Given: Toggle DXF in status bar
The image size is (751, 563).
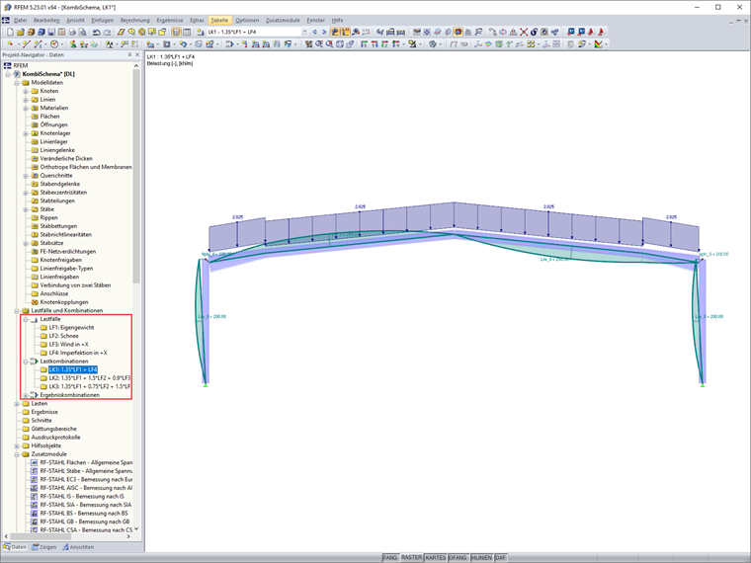Looking at the screenshot, I should (500, 558).
